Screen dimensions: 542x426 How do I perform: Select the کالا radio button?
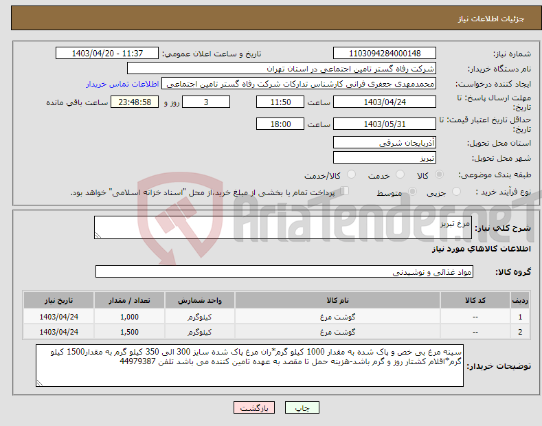click(x=439, y=175)
